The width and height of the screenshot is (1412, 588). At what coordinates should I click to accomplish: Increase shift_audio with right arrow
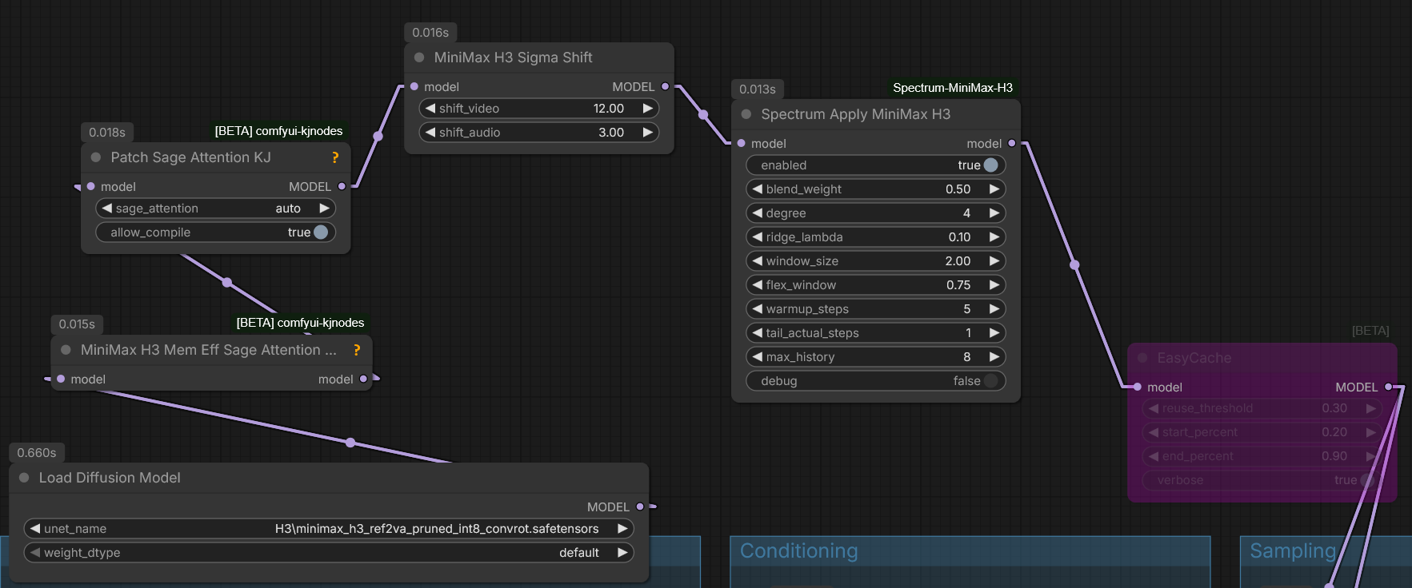pyautogui.click(x=648, y=132)
